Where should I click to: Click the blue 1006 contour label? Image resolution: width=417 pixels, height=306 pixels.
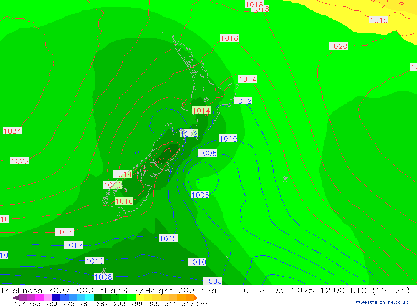coord(200,195)
